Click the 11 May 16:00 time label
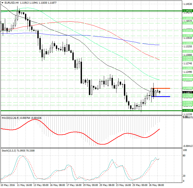This screenshot has height=188, width=193. (x=24, y=185)
